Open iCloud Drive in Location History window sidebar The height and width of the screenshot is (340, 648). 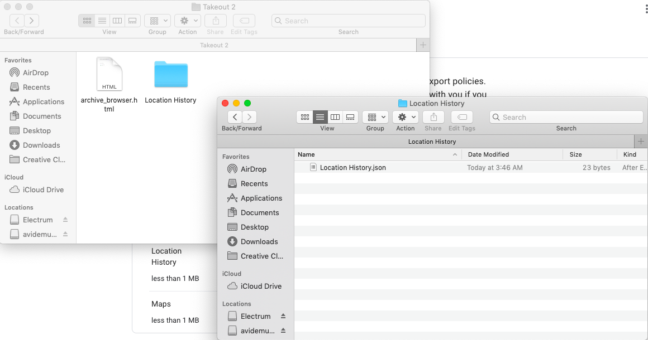[254, 286]
